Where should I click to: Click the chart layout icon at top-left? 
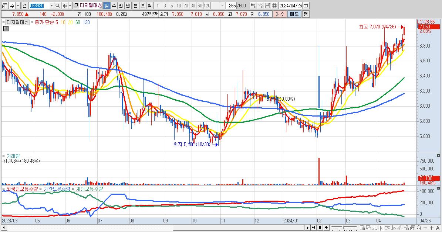coord(4,6)
